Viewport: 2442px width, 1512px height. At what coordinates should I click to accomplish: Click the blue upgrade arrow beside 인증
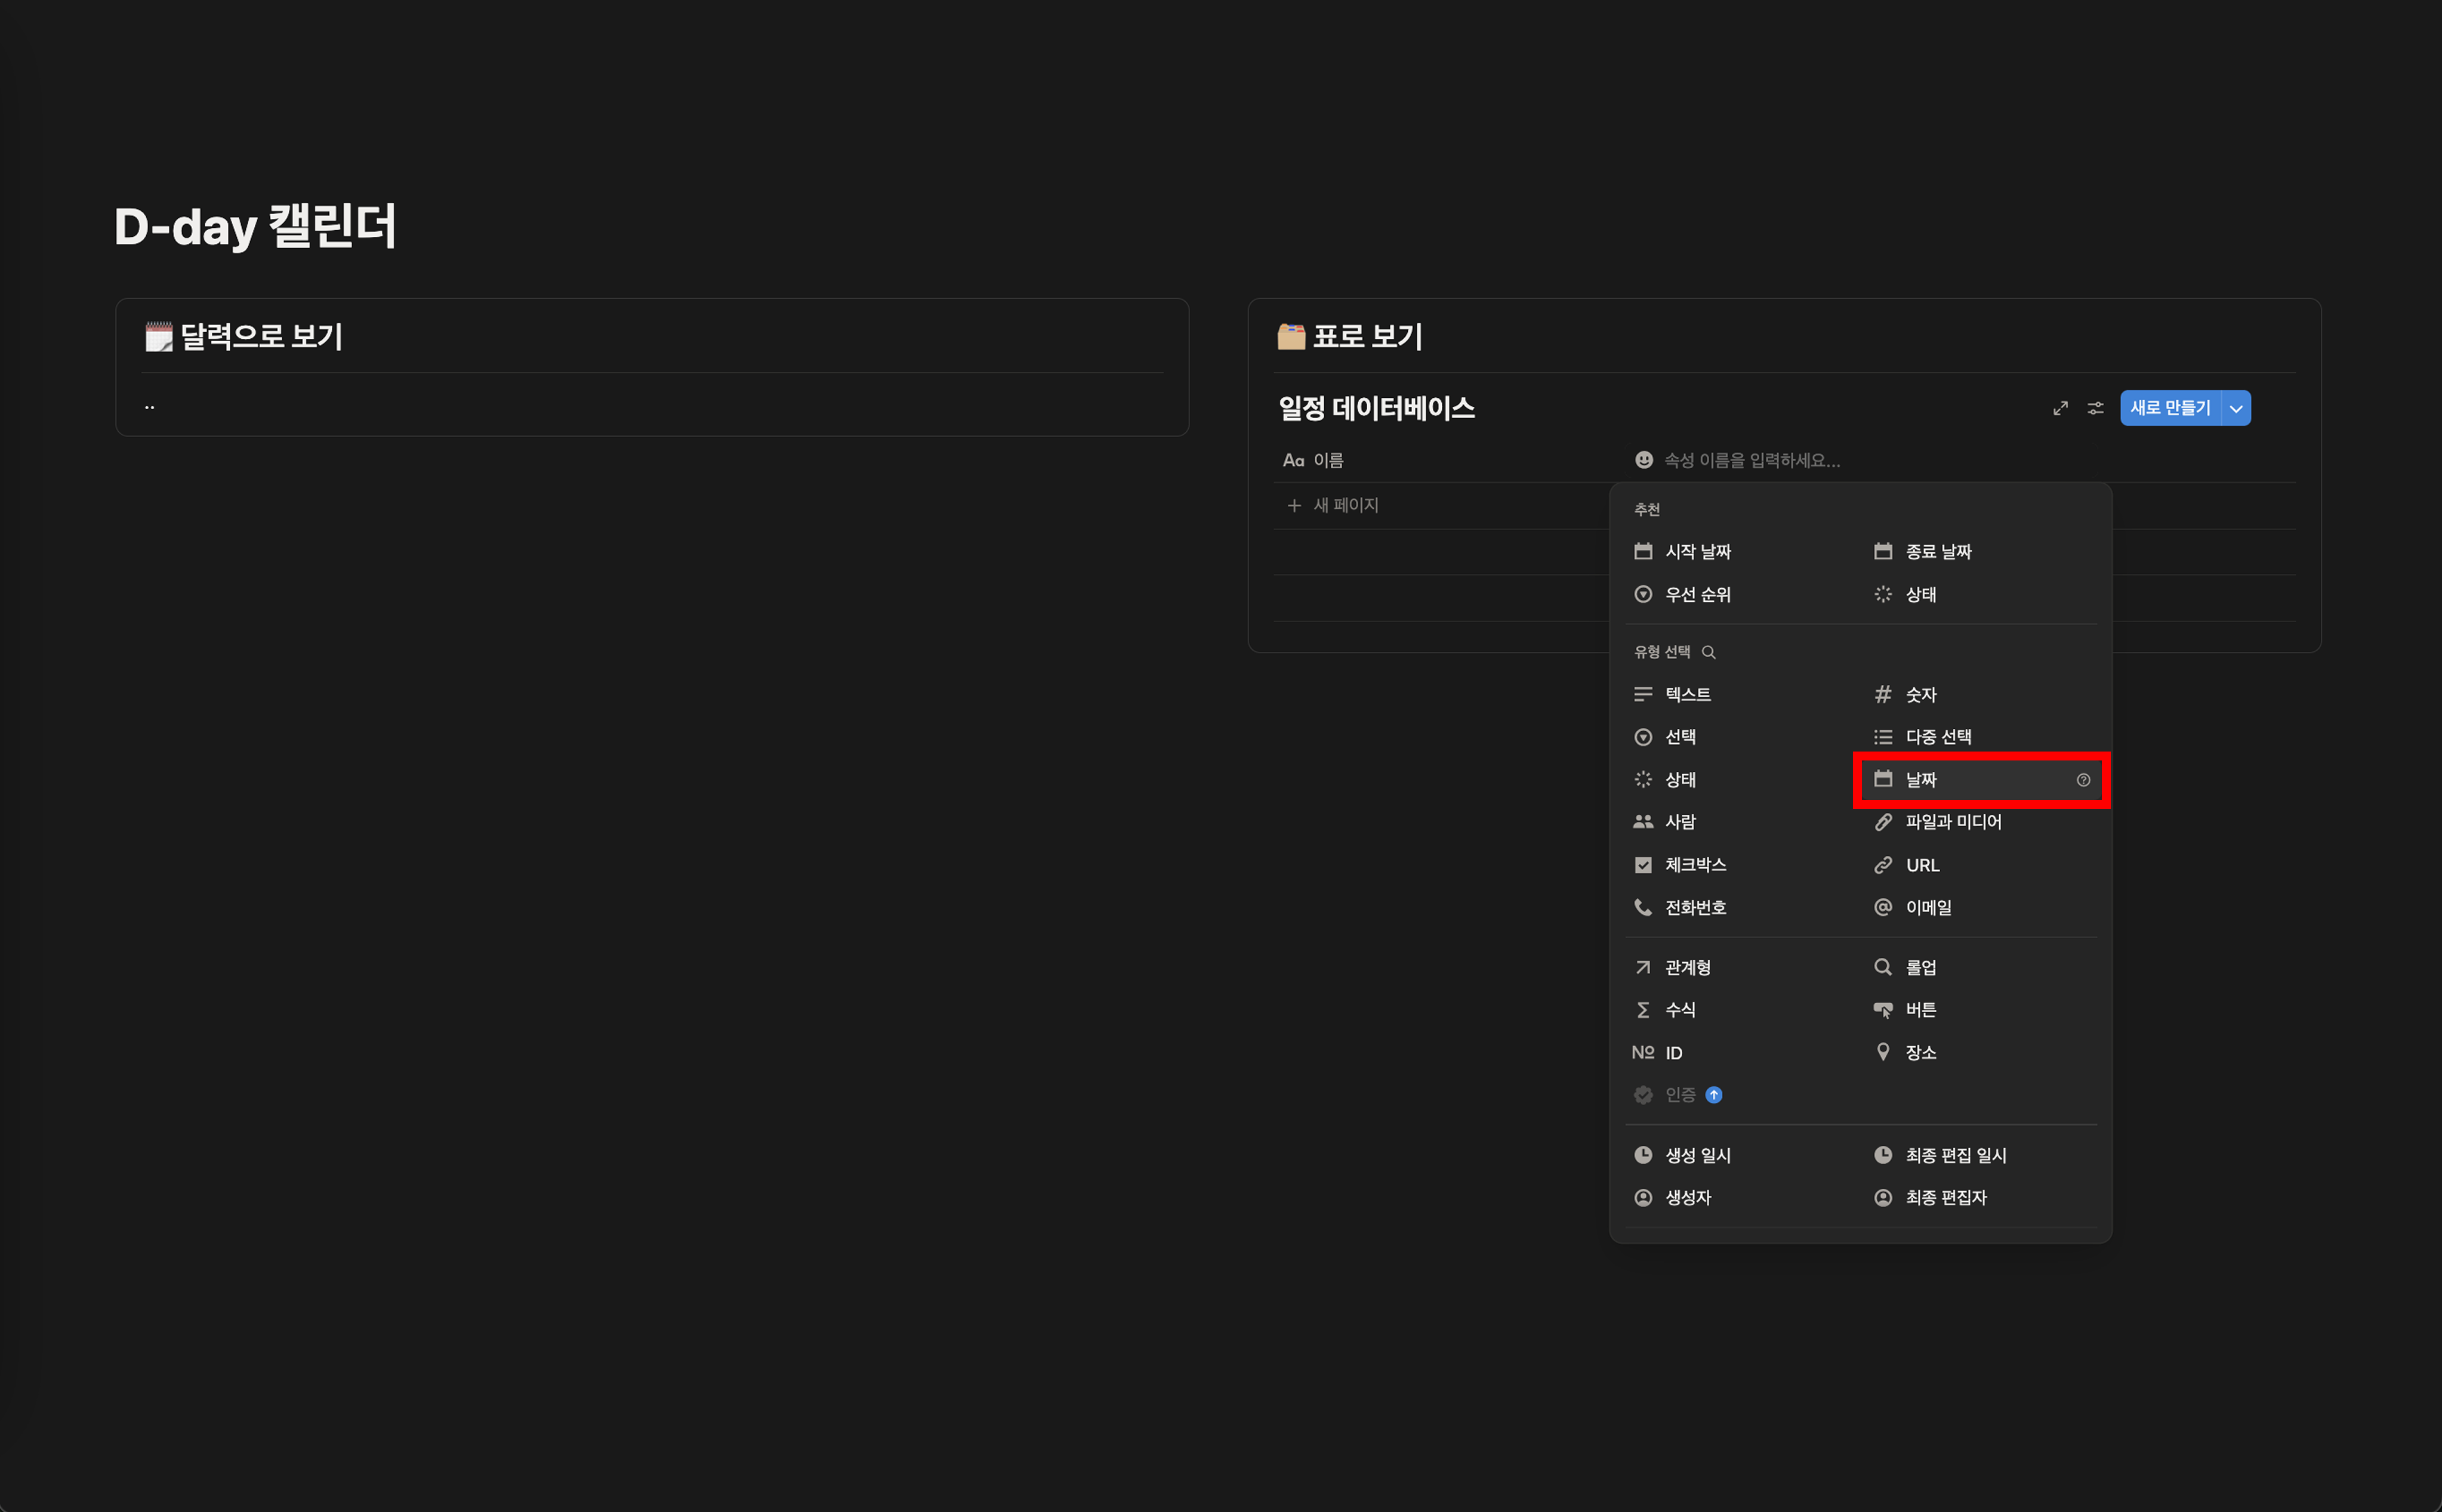click(x=1714, y=1095)
